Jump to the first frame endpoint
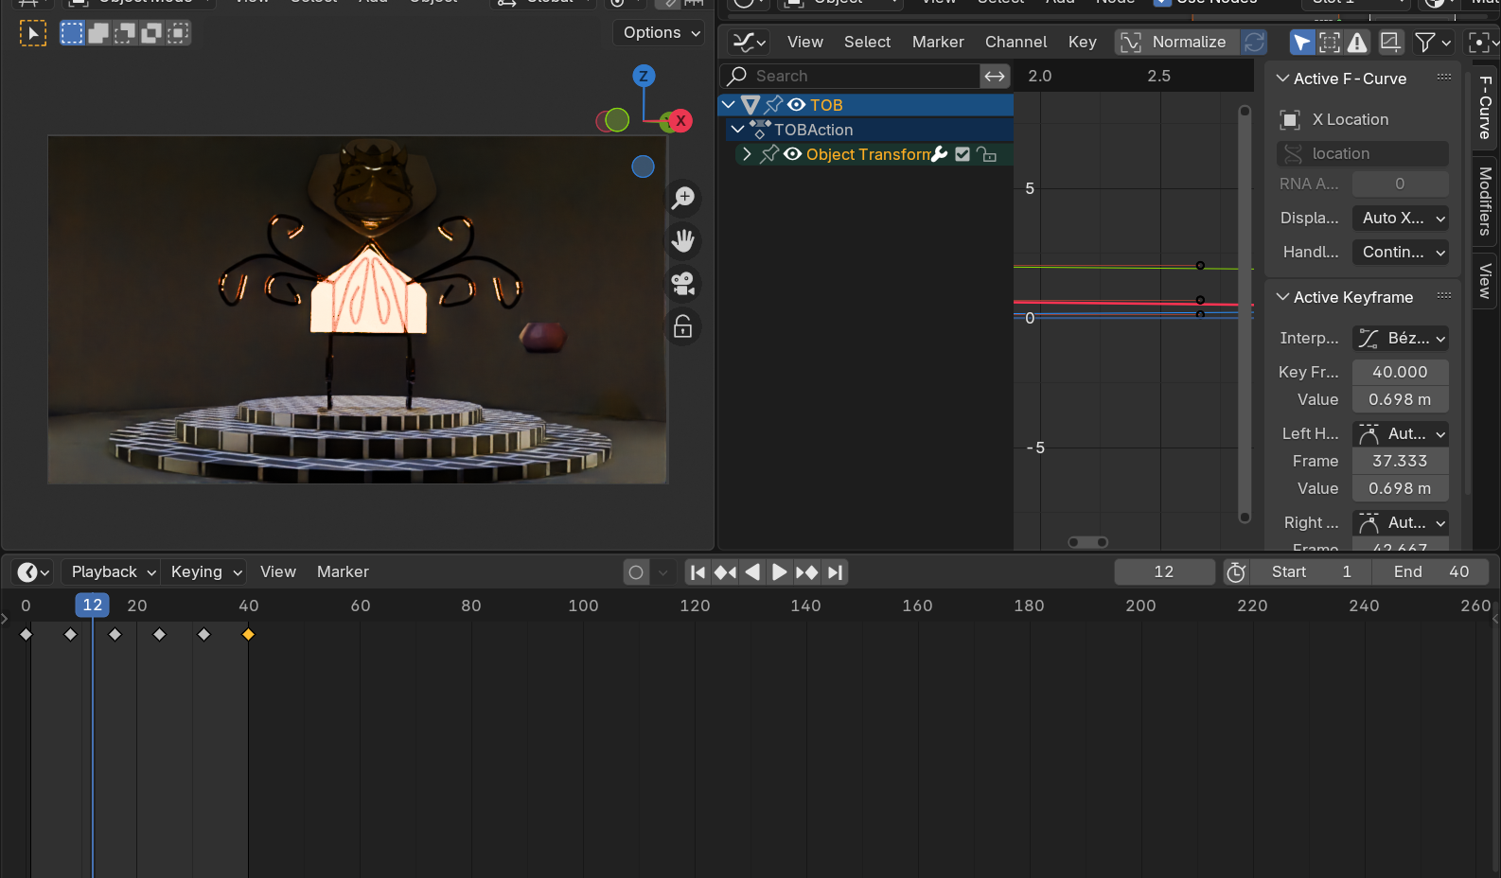The width and height of the screenshot is (1501, 878). point(698,571)
